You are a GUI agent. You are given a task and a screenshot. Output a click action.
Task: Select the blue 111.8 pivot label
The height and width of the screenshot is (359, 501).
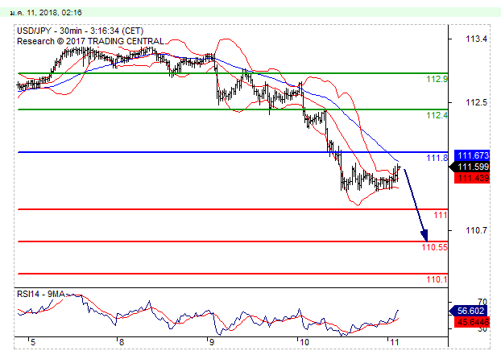click(x=437, y=158)
